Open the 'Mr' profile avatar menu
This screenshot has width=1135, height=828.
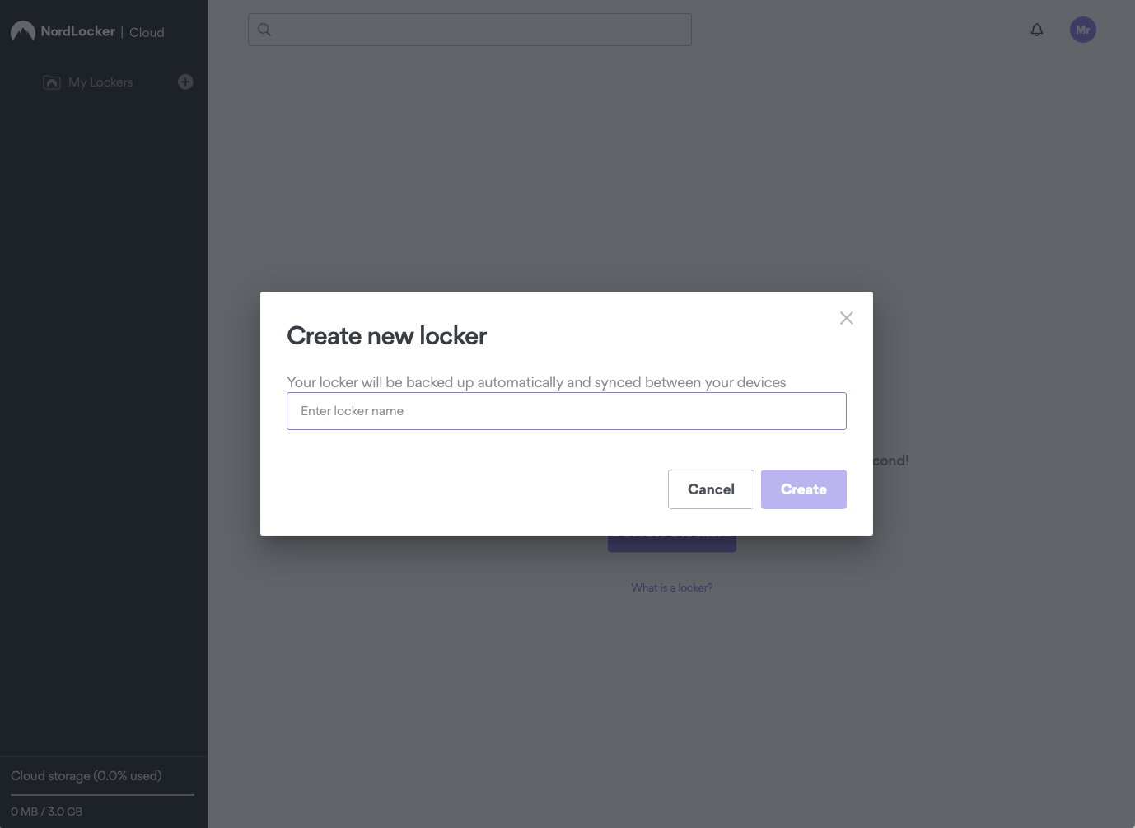1082,30
